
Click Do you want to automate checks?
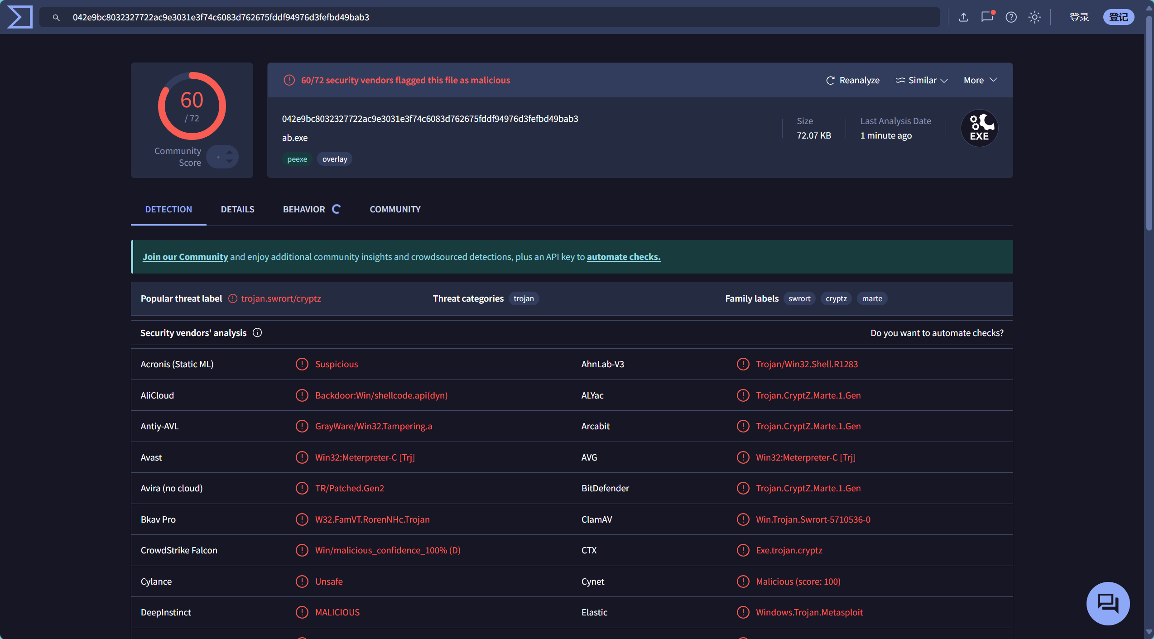[x=937, y=333]
